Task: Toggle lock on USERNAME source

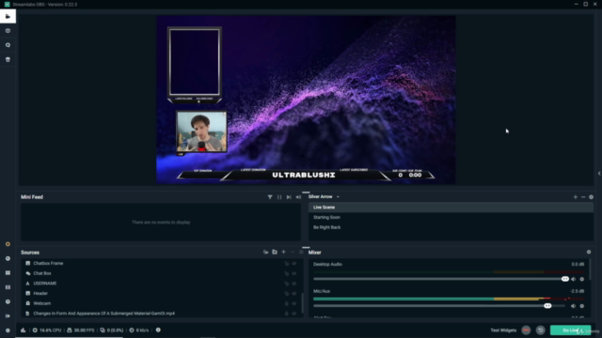Action: 286,284
